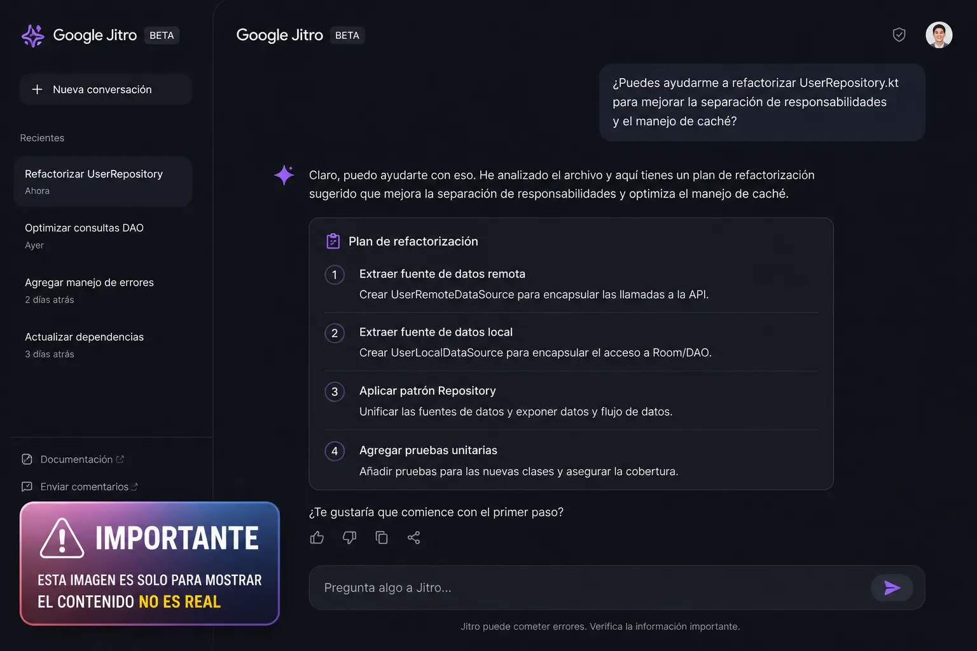Click the Documentación page icon
Image resolution: width=977 pixels, height=651 pixels.
[x=27, y=459]
